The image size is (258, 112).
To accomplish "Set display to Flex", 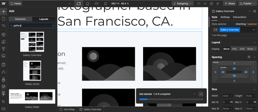I will pos(234,49).
